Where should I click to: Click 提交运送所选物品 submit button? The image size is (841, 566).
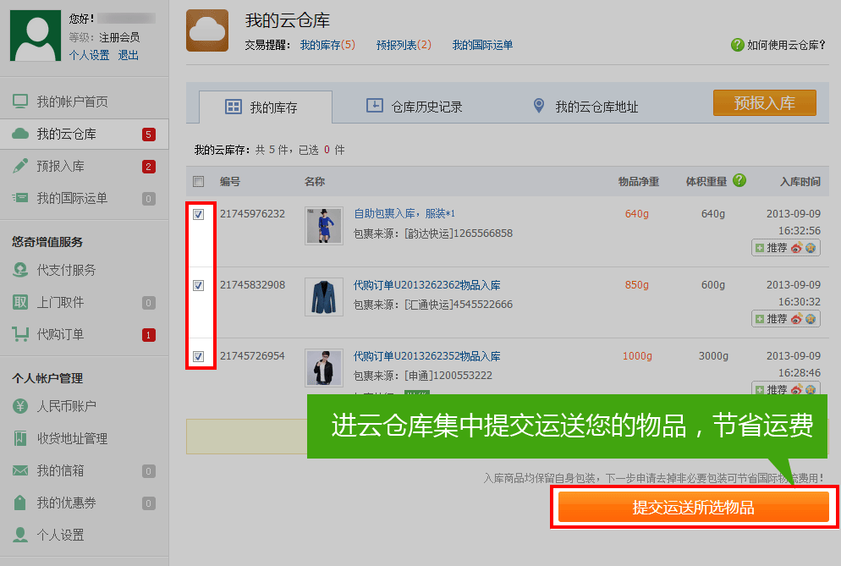pos(694,508)
